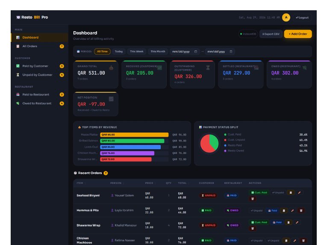Click the Net Position card icon
The height and width of the screenshot is (245, 327).
[111, 99]
